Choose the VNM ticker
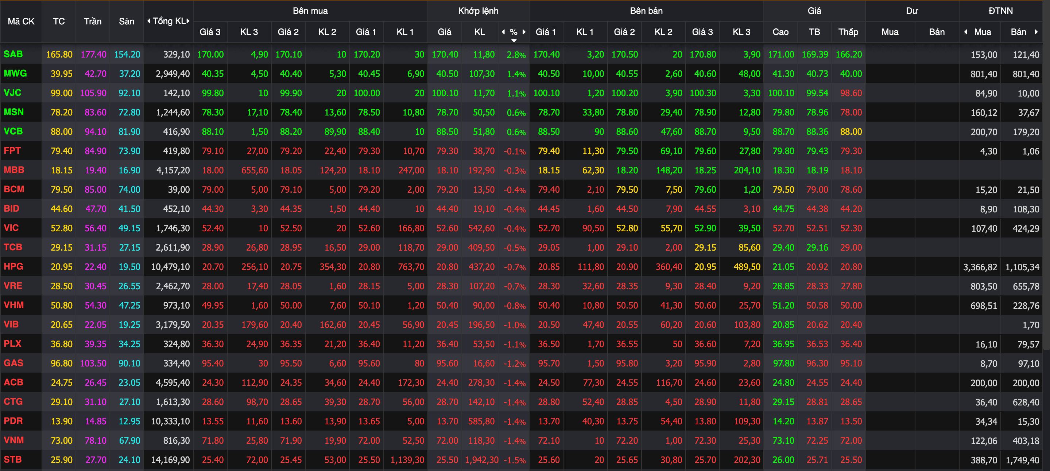 click(x=13, y=440)
